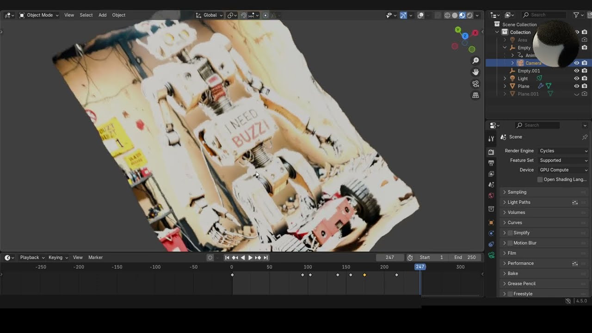Open the Device GPU Compute dropdown
The height and width of the screenshot is (333, 592).
pyautogui.click(x=563, y=170)
